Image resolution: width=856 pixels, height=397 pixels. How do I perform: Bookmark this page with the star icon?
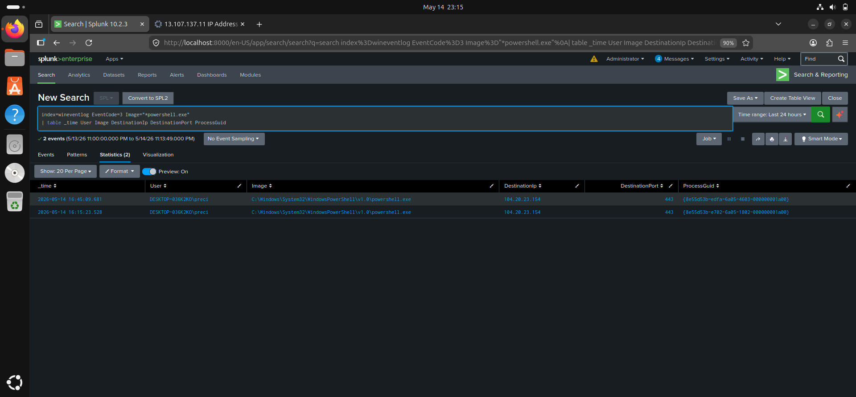coord(746,43)
